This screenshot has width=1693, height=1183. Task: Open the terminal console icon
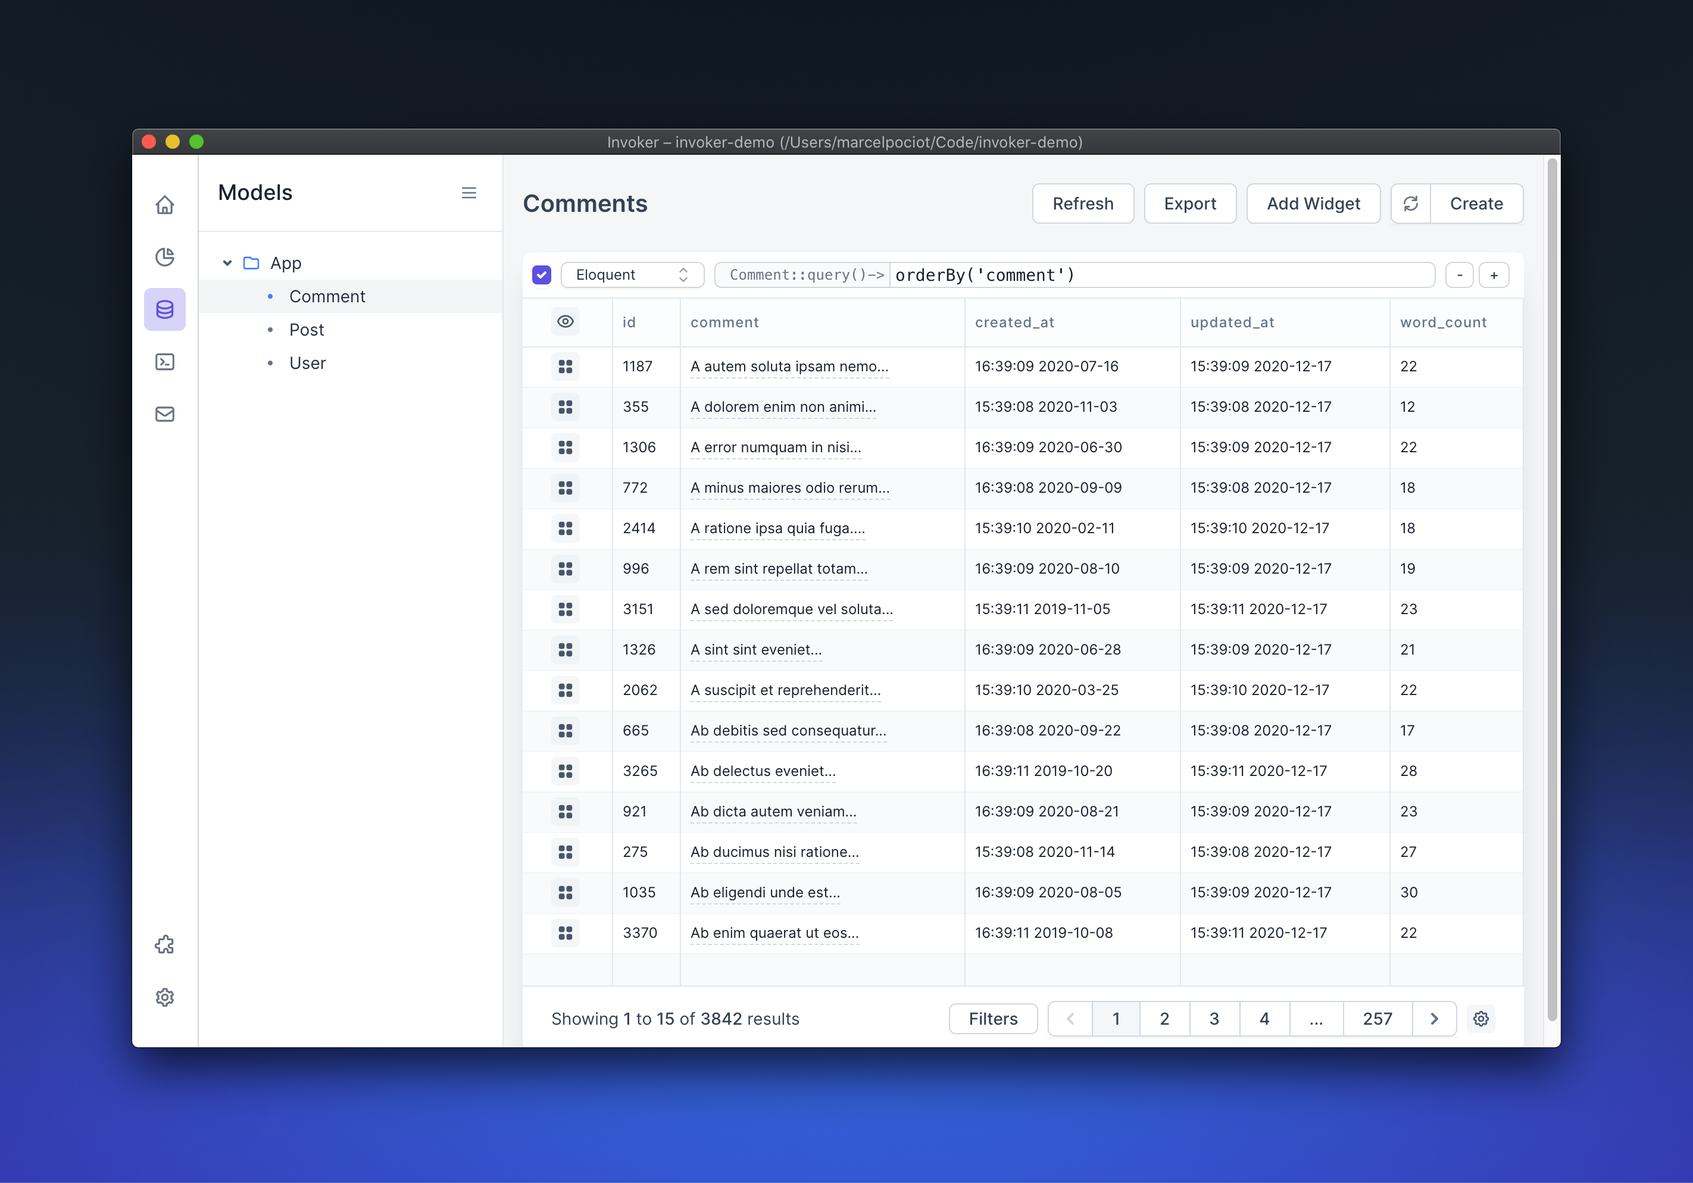(x=164, y=362)
